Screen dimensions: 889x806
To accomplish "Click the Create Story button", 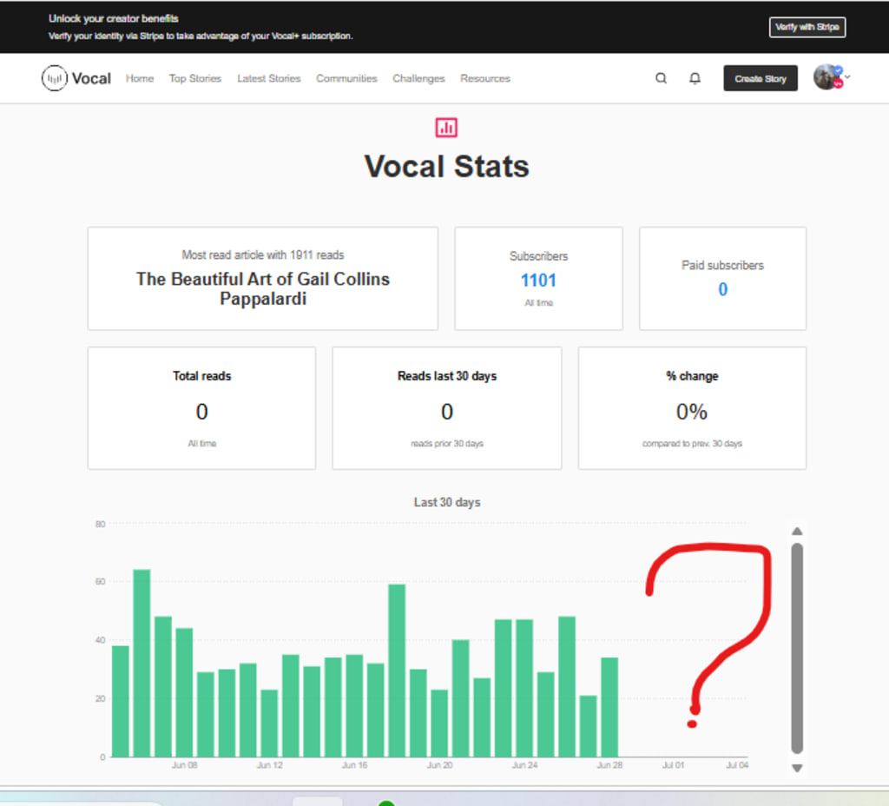I will [761, 78].
